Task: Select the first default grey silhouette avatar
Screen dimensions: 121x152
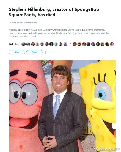Action: pyautogui.click(x=37, y=44)
